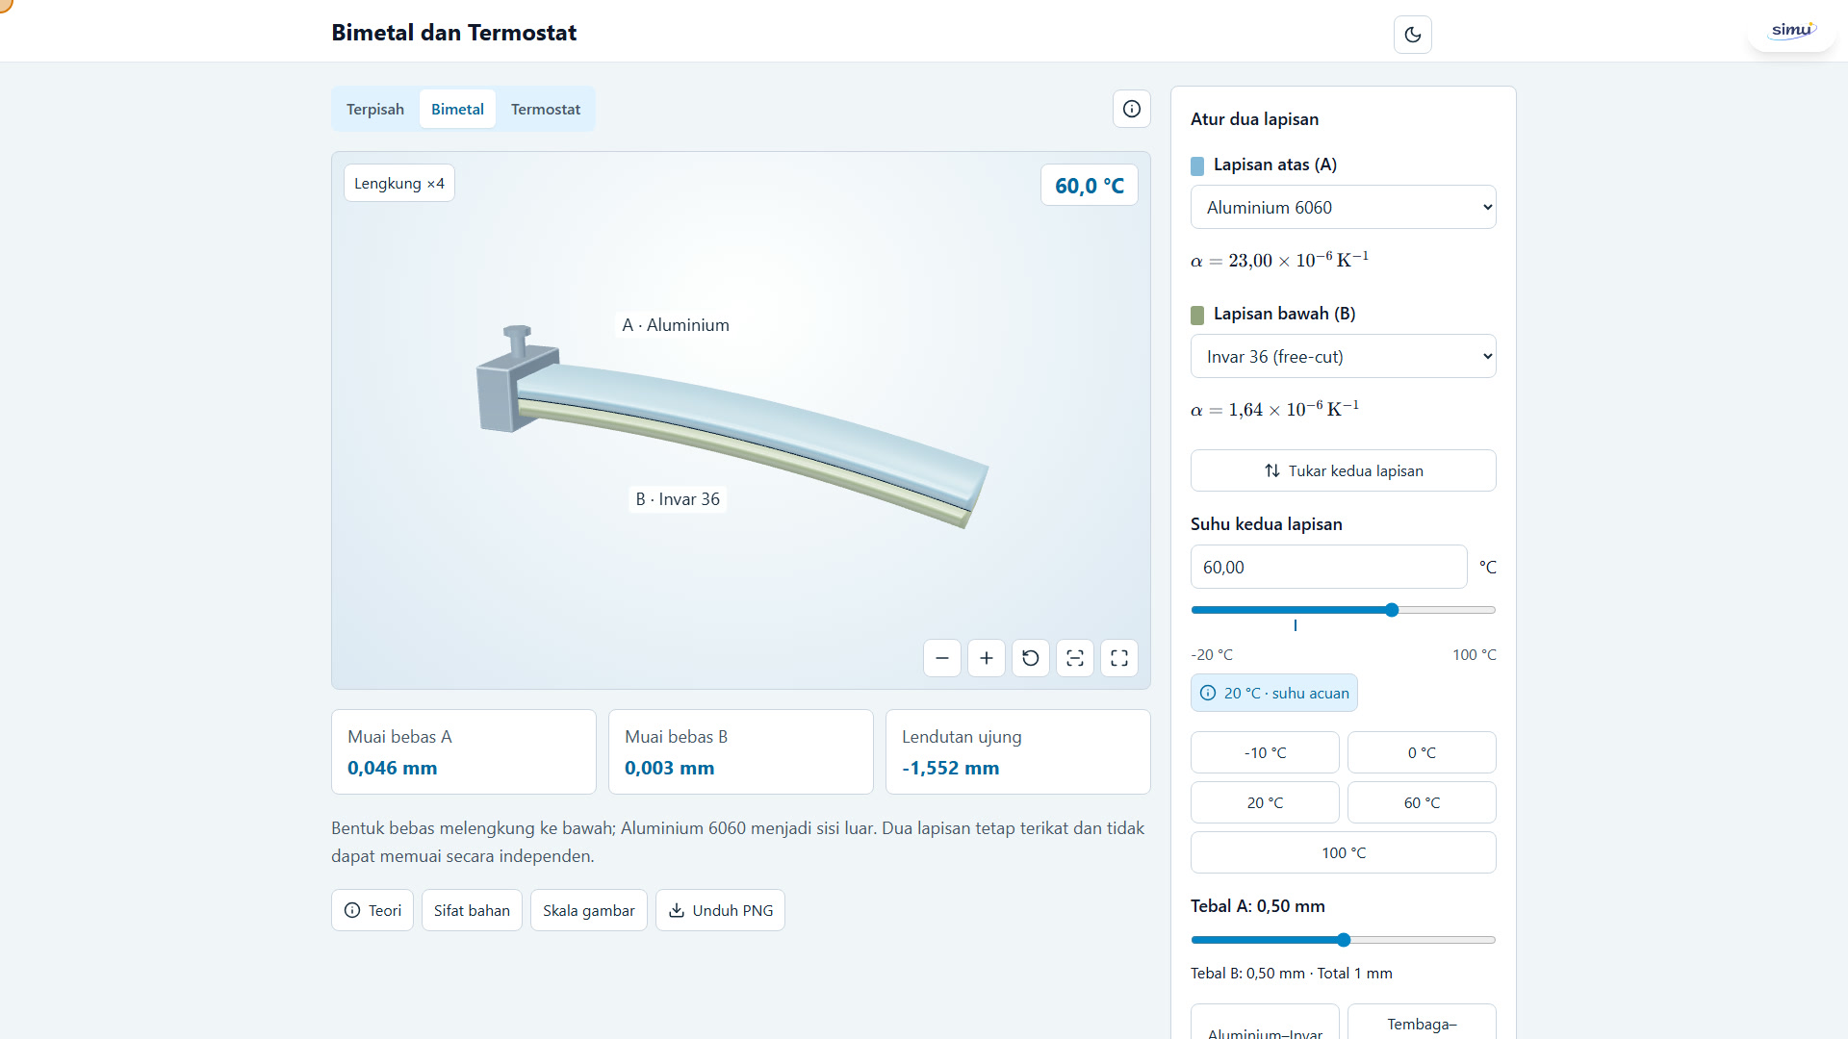Viewport: 1848px width, 1039px height.
Task: Select the Bimetal tab
Action: 457,109
